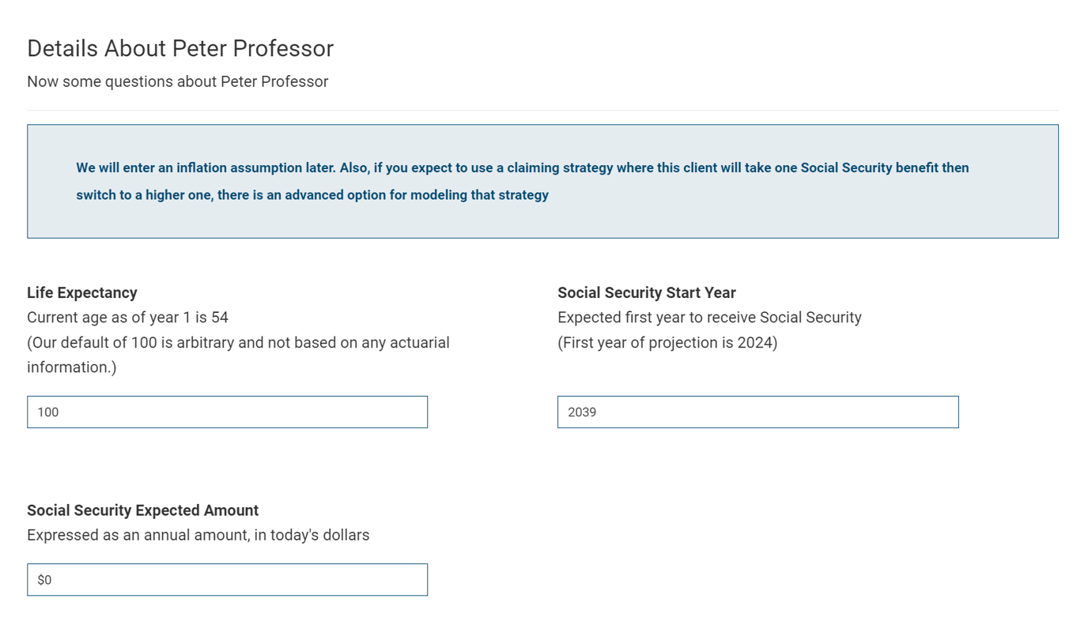Click the Social Security Expected Amount label

[142, 510]
